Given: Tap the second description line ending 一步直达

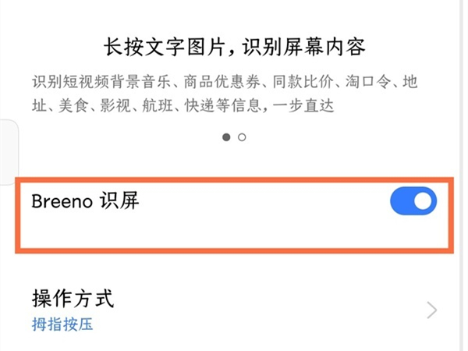Looking at the screenshot, I should [183, 105].
